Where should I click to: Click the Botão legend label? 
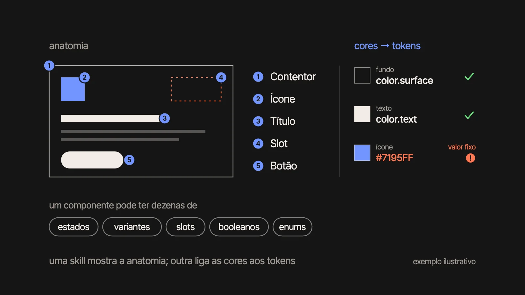pos(283,166)
